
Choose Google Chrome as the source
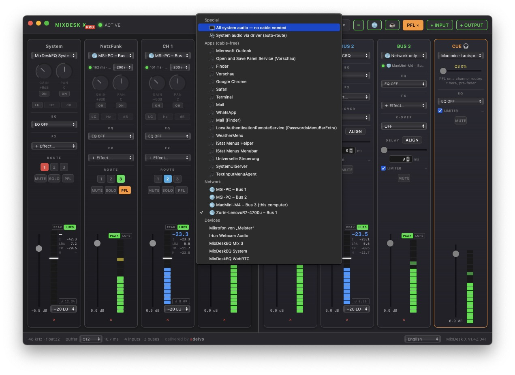tap(269, 81)
